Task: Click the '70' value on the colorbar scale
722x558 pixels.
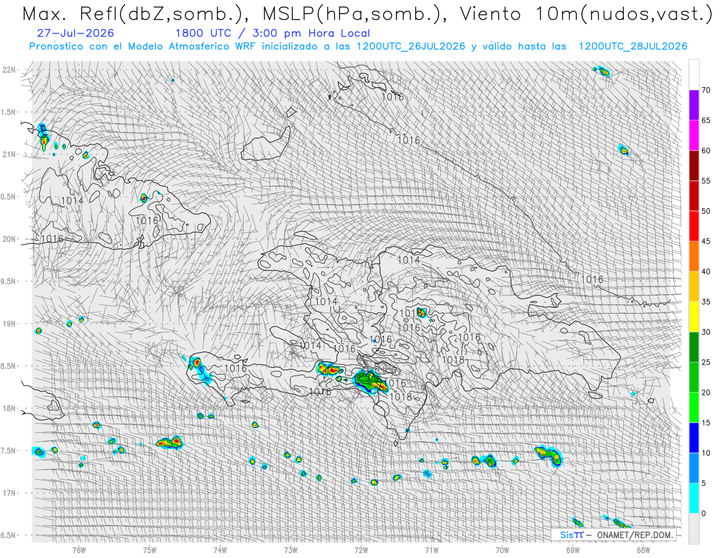Action: (706, 90)
